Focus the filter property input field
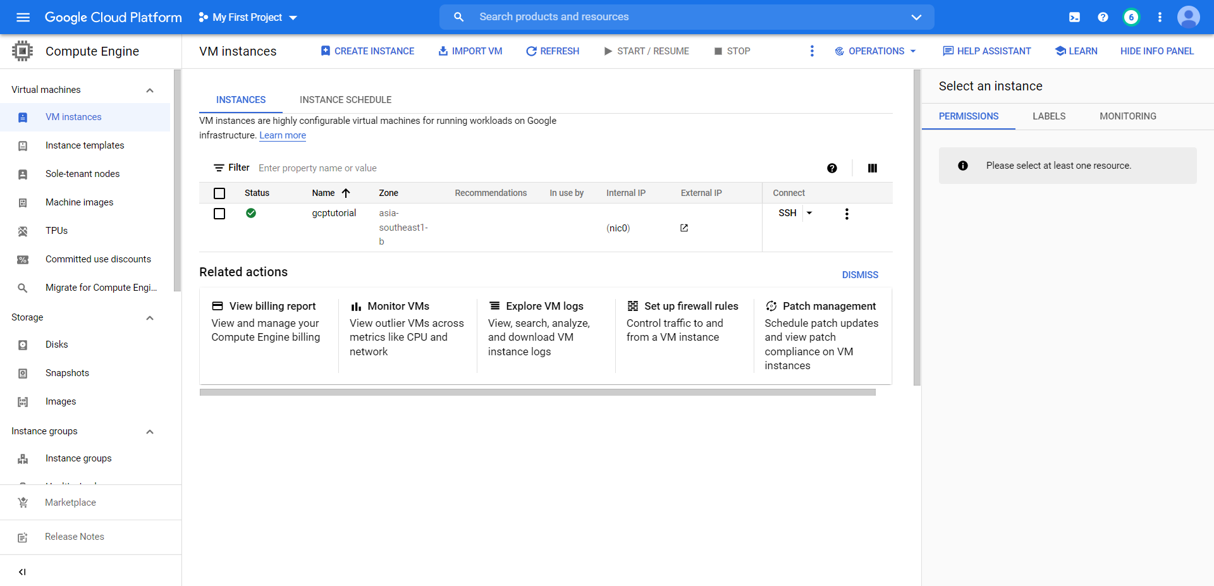Image resolution: width=1214 pixels, height=586 pixels. (x=537, y=168)
